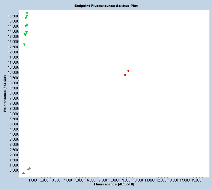Select the 5.000 tick label on the y-axis
This screenshot has width=212, height=189.
[x=13, y=124]
